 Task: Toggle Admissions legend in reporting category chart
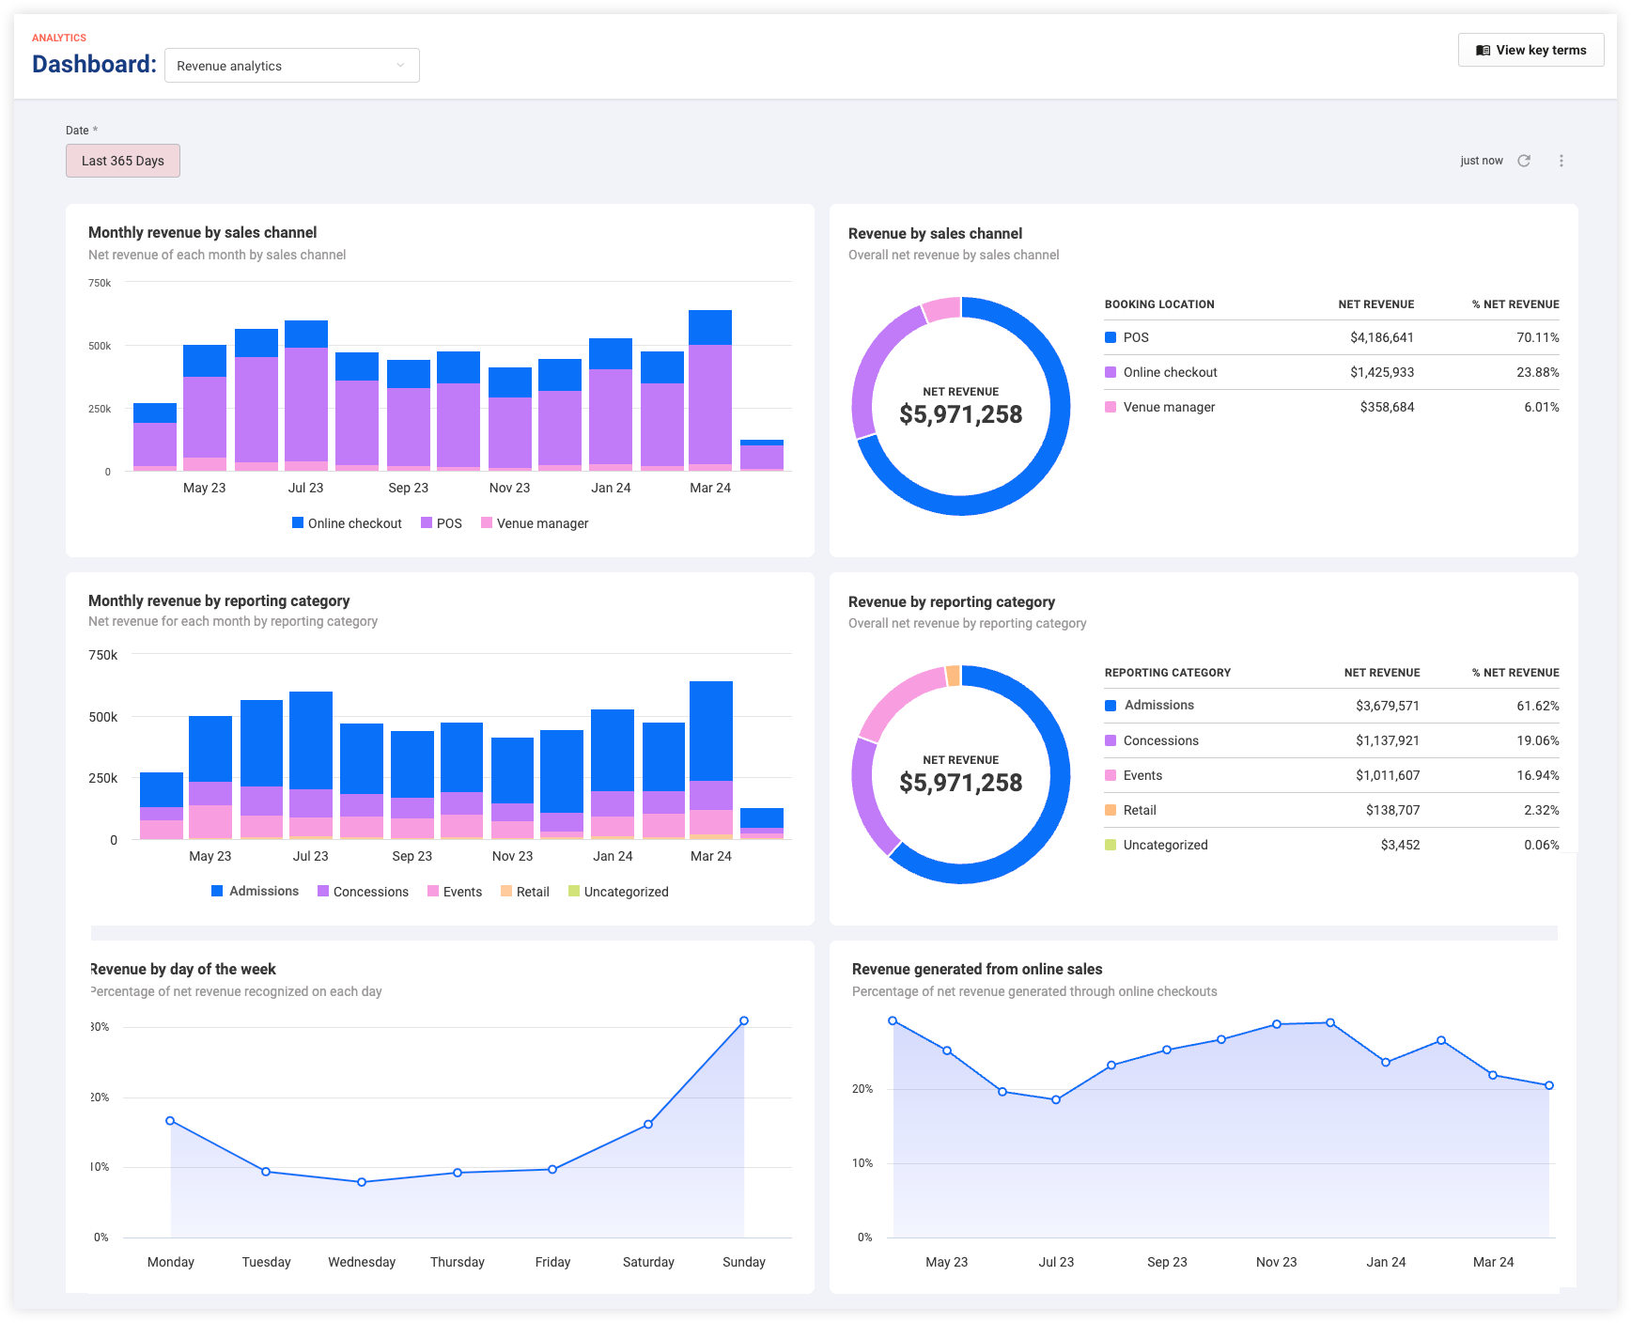click(255, 891)
